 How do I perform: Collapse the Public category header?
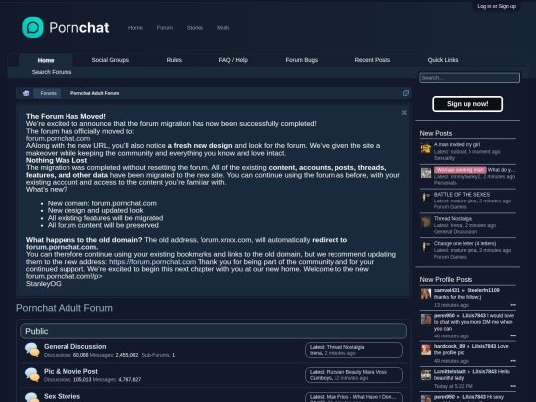[x=213, y=331]
